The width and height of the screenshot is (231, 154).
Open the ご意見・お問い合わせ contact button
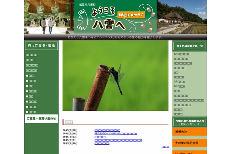(x=42, y=119)
